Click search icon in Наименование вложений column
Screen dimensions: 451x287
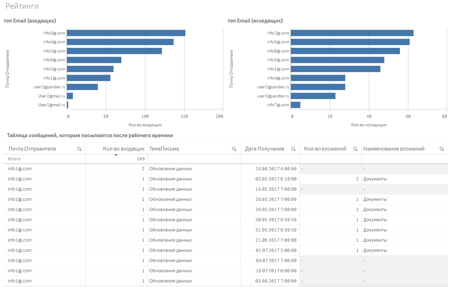[x=441, y=149]
